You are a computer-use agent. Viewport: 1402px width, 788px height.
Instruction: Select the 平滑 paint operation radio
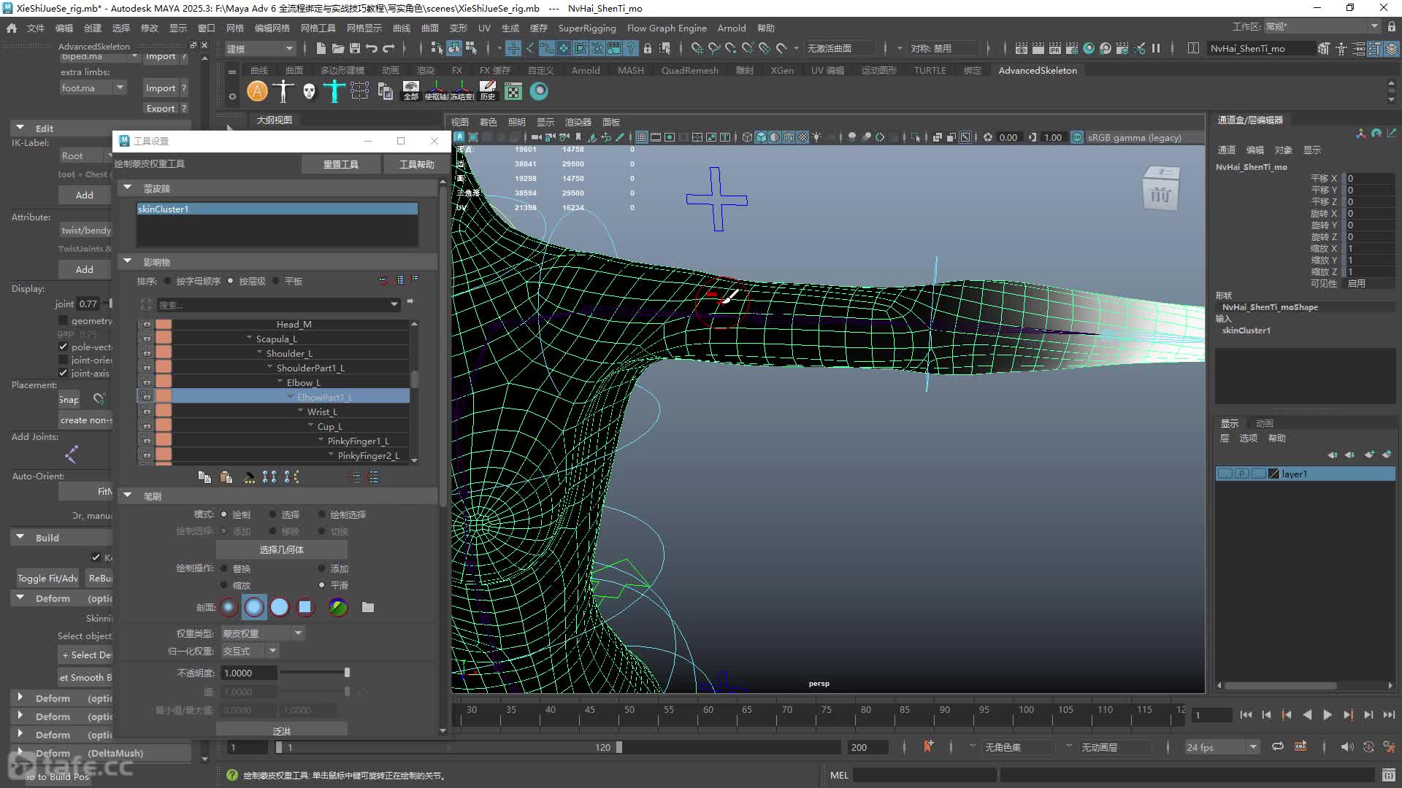[x=322, y=585]
